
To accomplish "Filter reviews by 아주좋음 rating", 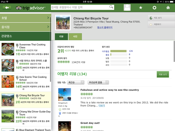I will (x=105, y=51).
